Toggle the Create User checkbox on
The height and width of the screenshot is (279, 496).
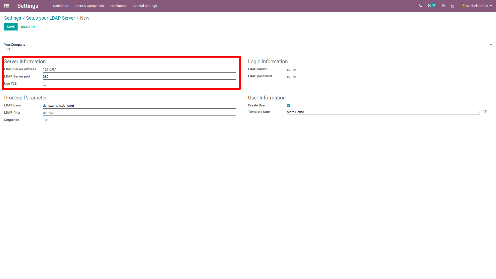pyautogui.click(x=288, y=105)
